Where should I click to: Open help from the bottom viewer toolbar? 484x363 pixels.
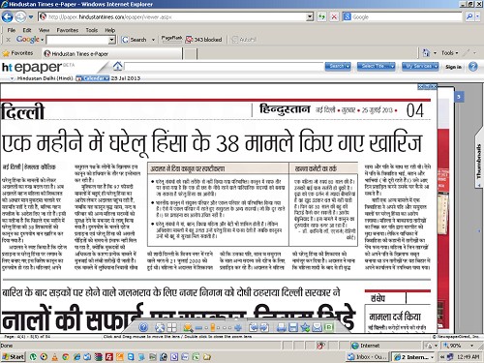[x=143, y=327]
